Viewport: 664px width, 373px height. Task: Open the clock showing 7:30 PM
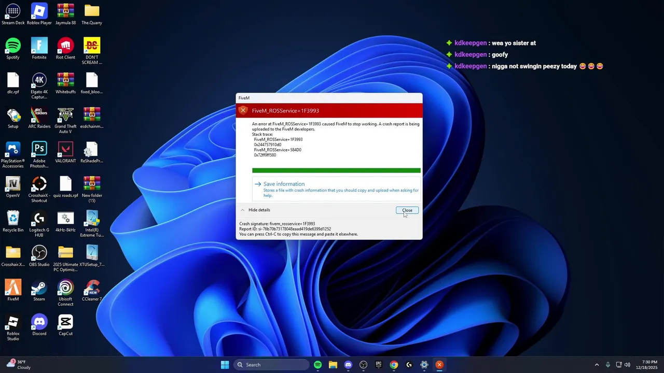pyautogui.click(x=647, y=365)
